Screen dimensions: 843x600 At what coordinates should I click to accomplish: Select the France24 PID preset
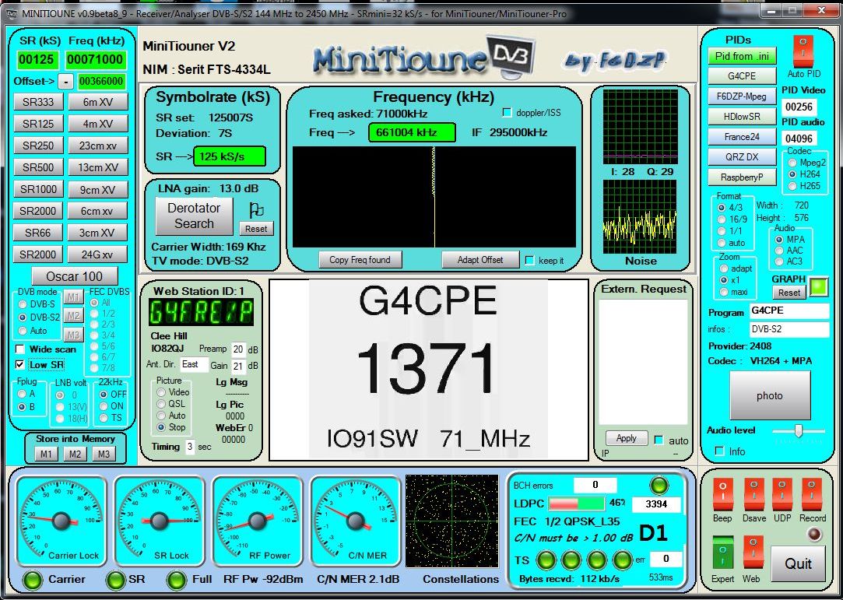pyautogui.click(x=742, y=136)
